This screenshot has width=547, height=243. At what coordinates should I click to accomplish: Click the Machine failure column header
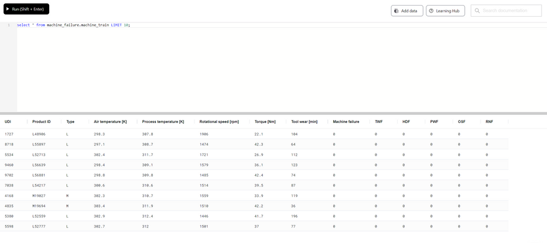click(346, 122)
